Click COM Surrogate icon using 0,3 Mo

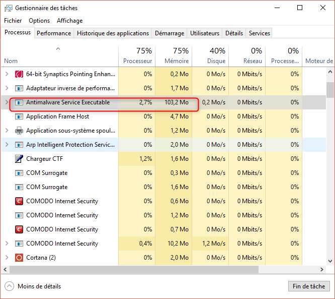coord(19,173)
